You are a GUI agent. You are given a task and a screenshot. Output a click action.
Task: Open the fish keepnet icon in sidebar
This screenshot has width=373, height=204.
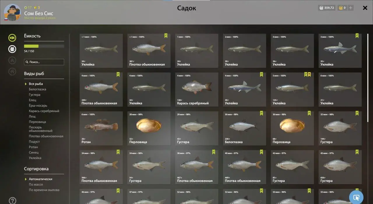coord(12,38)
